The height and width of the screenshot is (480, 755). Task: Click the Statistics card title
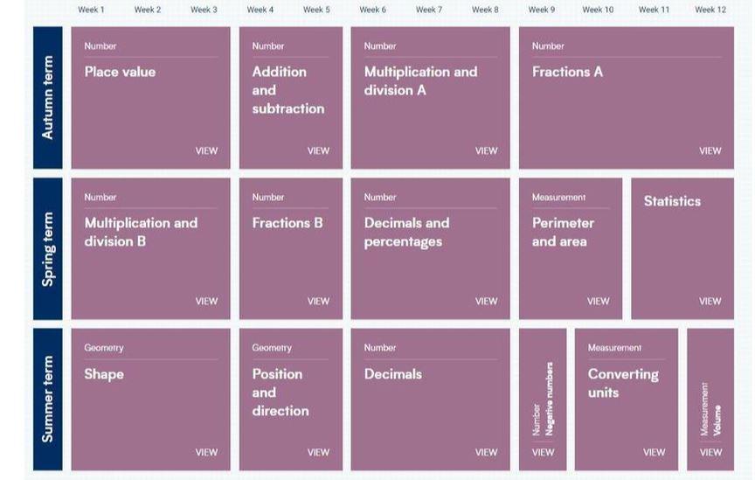672,201
